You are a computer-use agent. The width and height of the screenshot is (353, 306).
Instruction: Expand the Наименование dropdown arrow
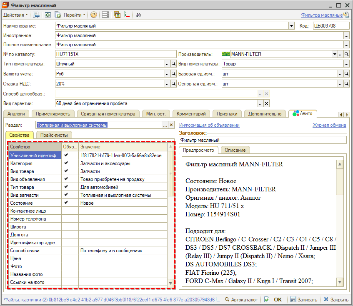point(291,26)
